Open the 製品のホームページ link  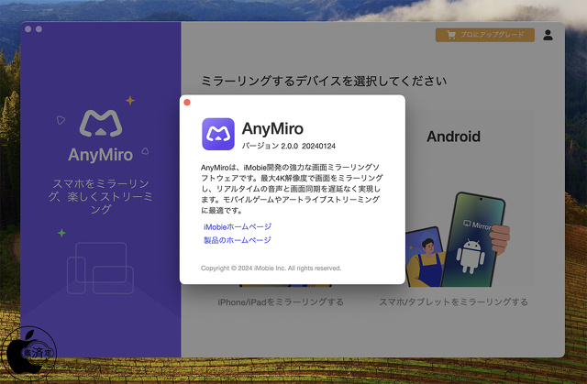pos(238,240)
